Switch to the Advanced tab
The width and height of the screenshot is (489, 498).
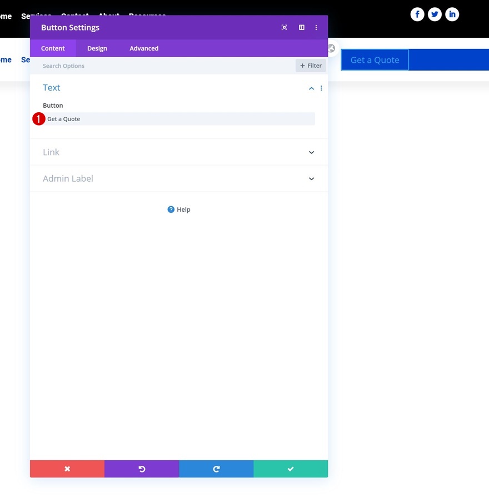(x=143, y=48)
